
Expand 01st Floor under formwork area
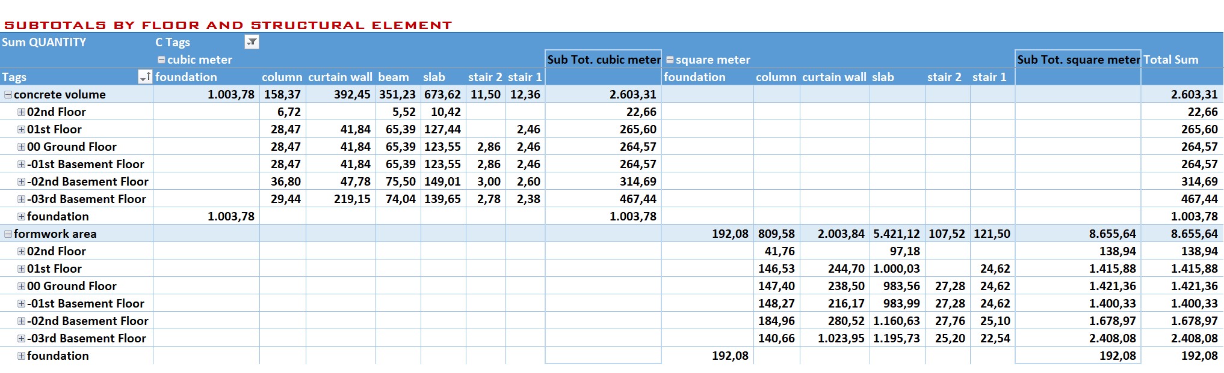tap(21, 268)
